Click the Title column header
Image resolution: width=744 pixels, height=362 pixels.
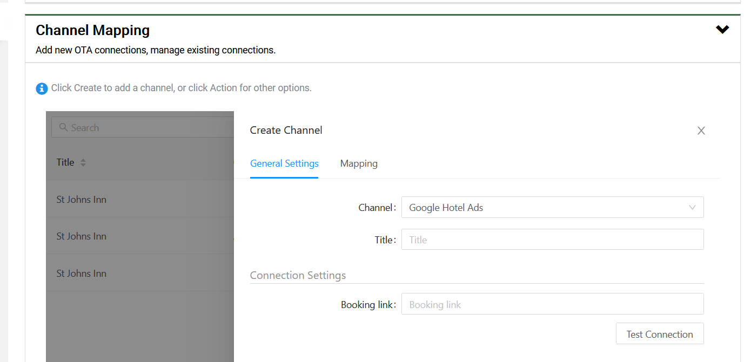coord(65,162)
